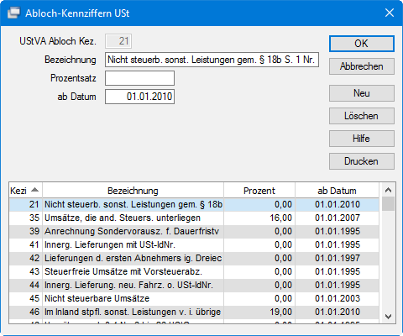Image resolution: width=403 pixels, height=336 pixels.
Task: Click into the empty Prozentsatz field
Action: tap(139, 78)
